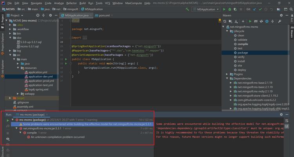Screen dimensions: 294x157
Task: Click the Project panel vertical scrollbar
Action: (x=58, y=55)
